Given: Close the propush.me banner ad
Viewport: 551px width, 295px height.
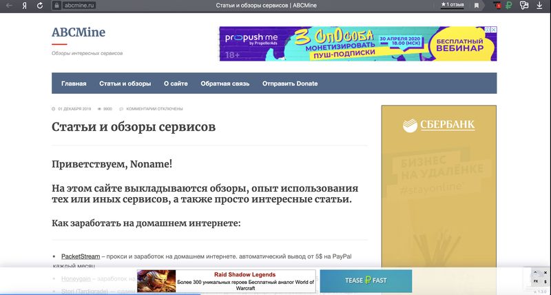Looking at the screenshot, I should point(493,30).
